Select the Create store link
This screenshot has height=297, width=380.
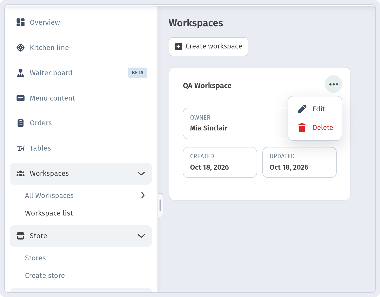tap(45, 276)
